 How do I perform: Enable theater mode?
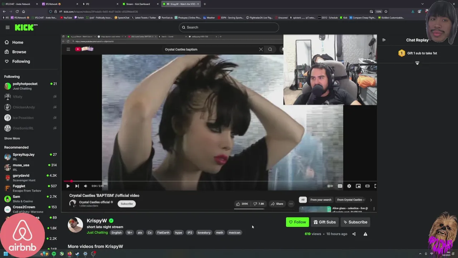367,186
